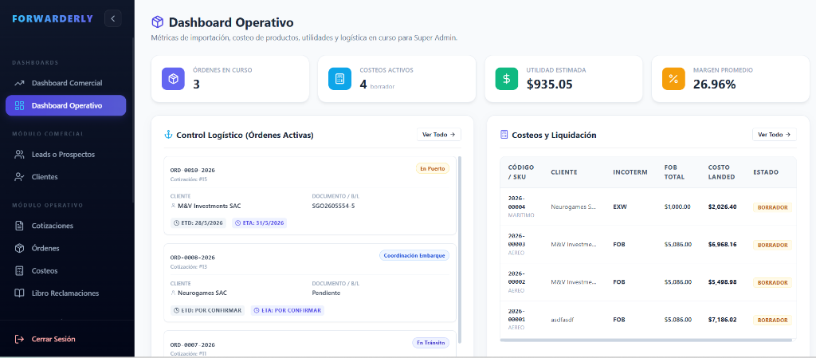Screen dimensions: 816x358
Task: Click the 26.96% average margin value
Action: (x=715, y=85)
